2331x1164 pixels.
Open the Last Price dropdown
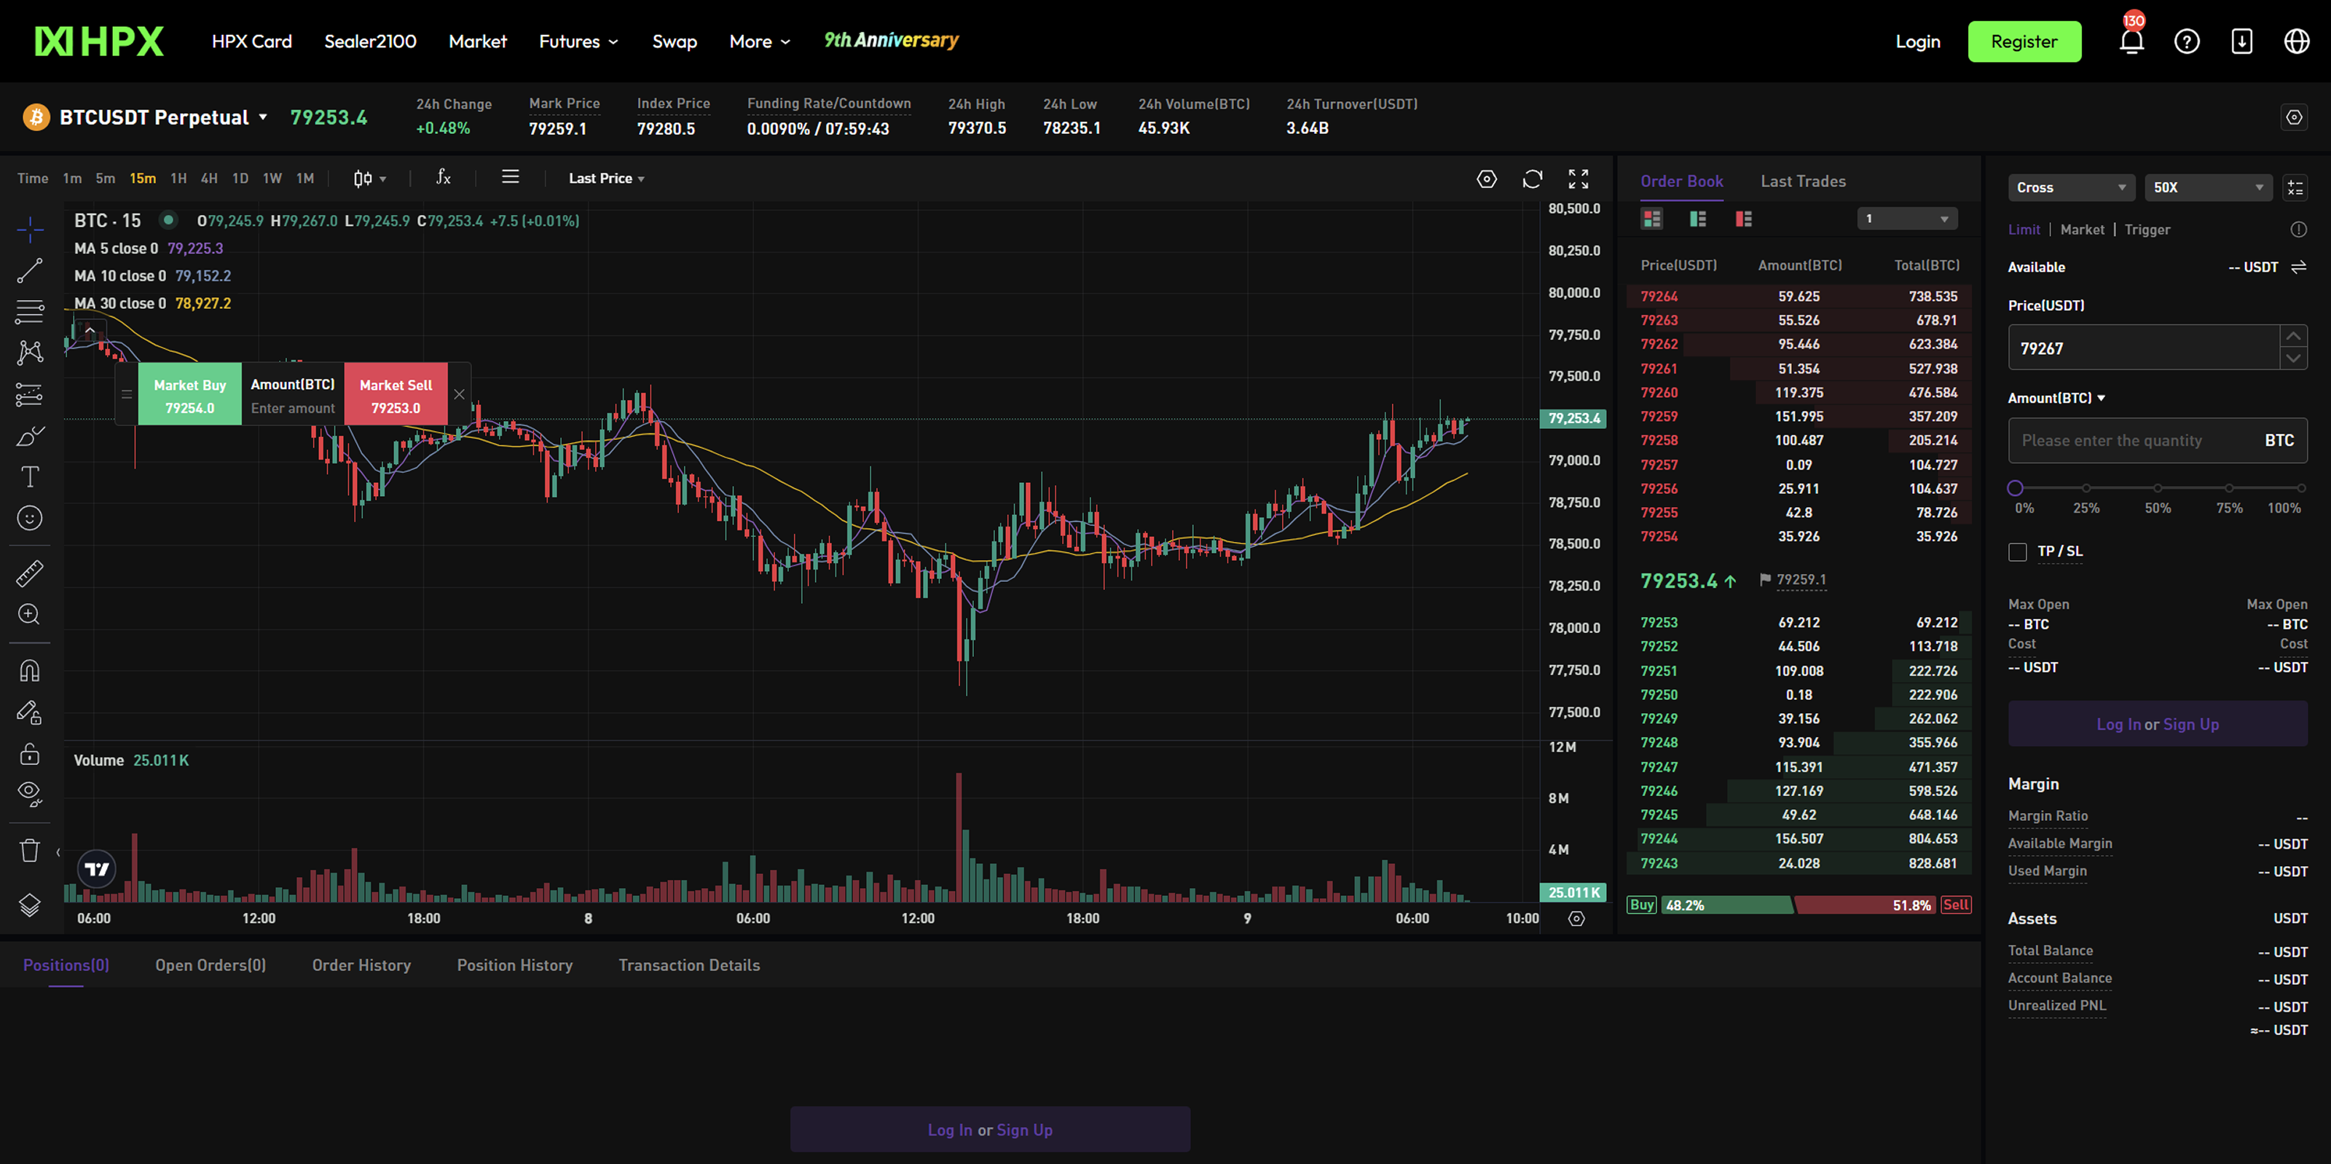(606, 178)
